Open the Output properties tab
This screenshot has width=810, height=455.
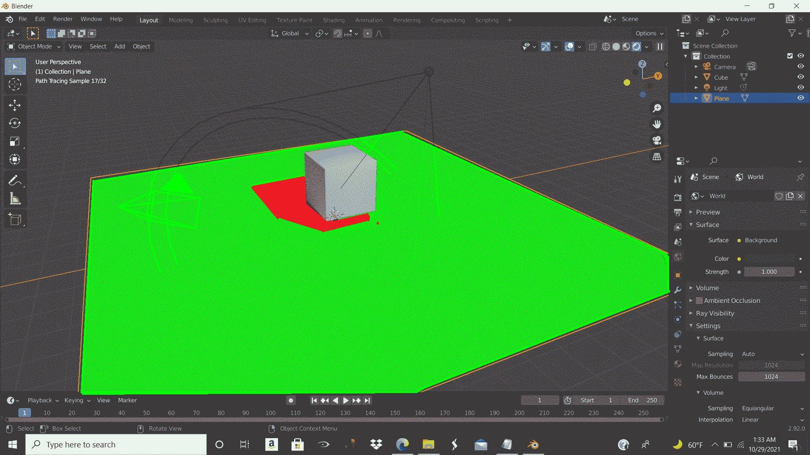(678, 212)
